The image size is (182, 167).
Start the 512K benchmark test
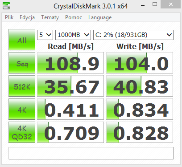click(22, 86)
